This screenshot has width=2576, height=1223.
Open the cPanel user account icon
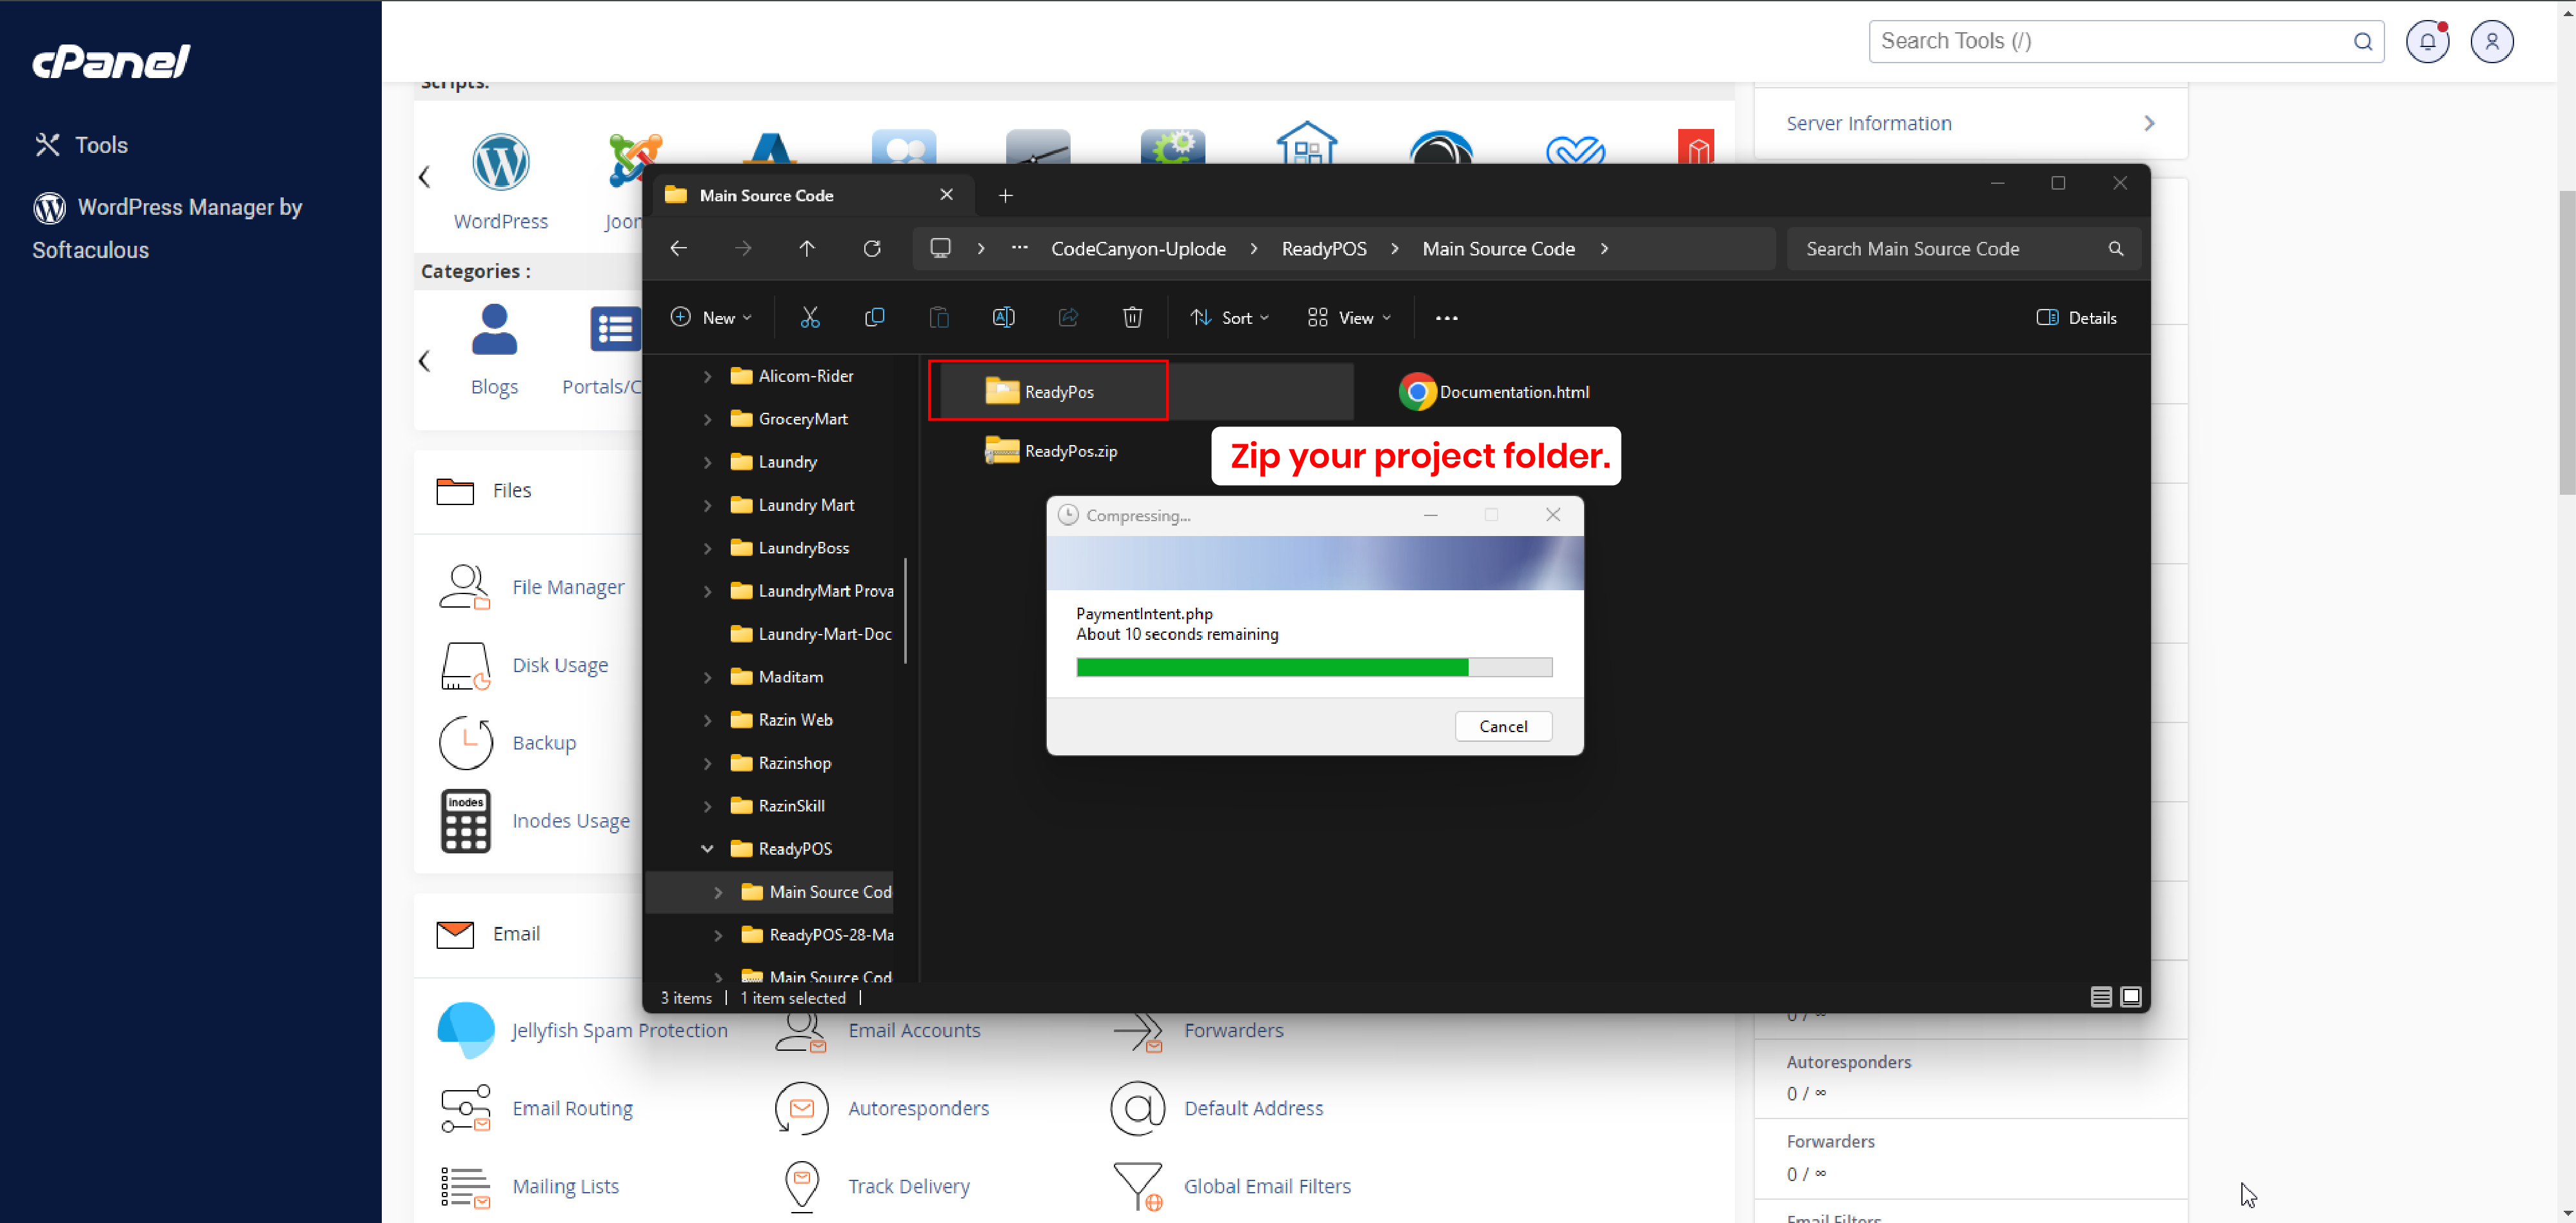[2491, 42]
